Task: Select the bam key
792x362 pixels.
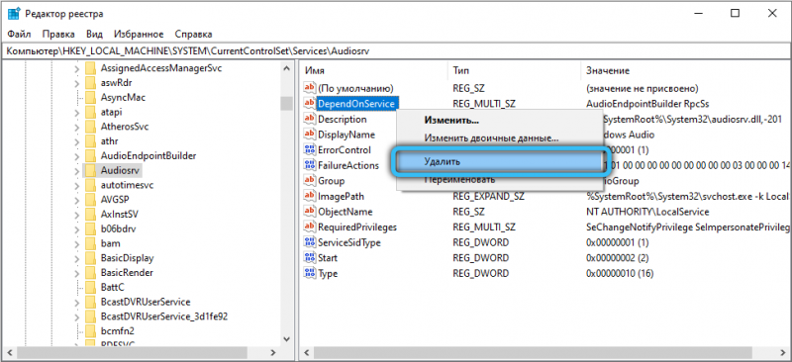Action: 110,243
